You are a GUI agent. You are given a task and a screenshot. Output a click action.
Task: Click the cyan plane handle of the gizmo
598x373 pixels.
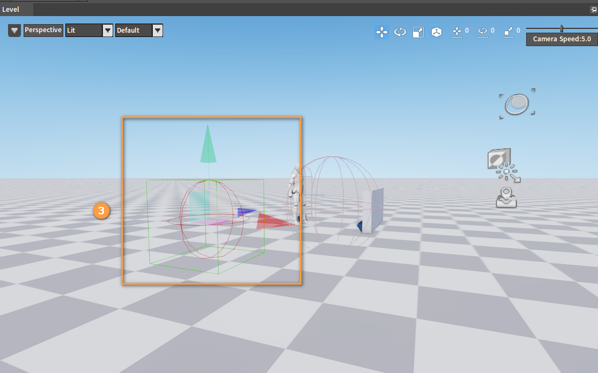coord(200,206)
